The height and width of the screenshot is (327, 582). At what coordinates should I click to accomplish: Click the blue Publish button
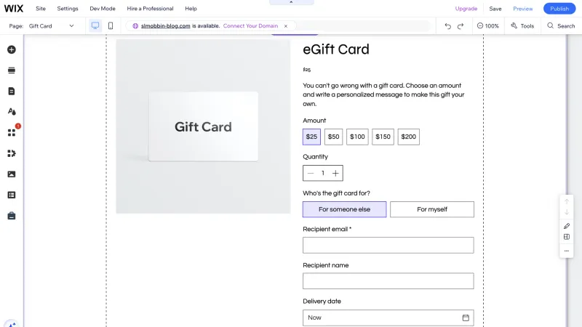click(559, 9)
